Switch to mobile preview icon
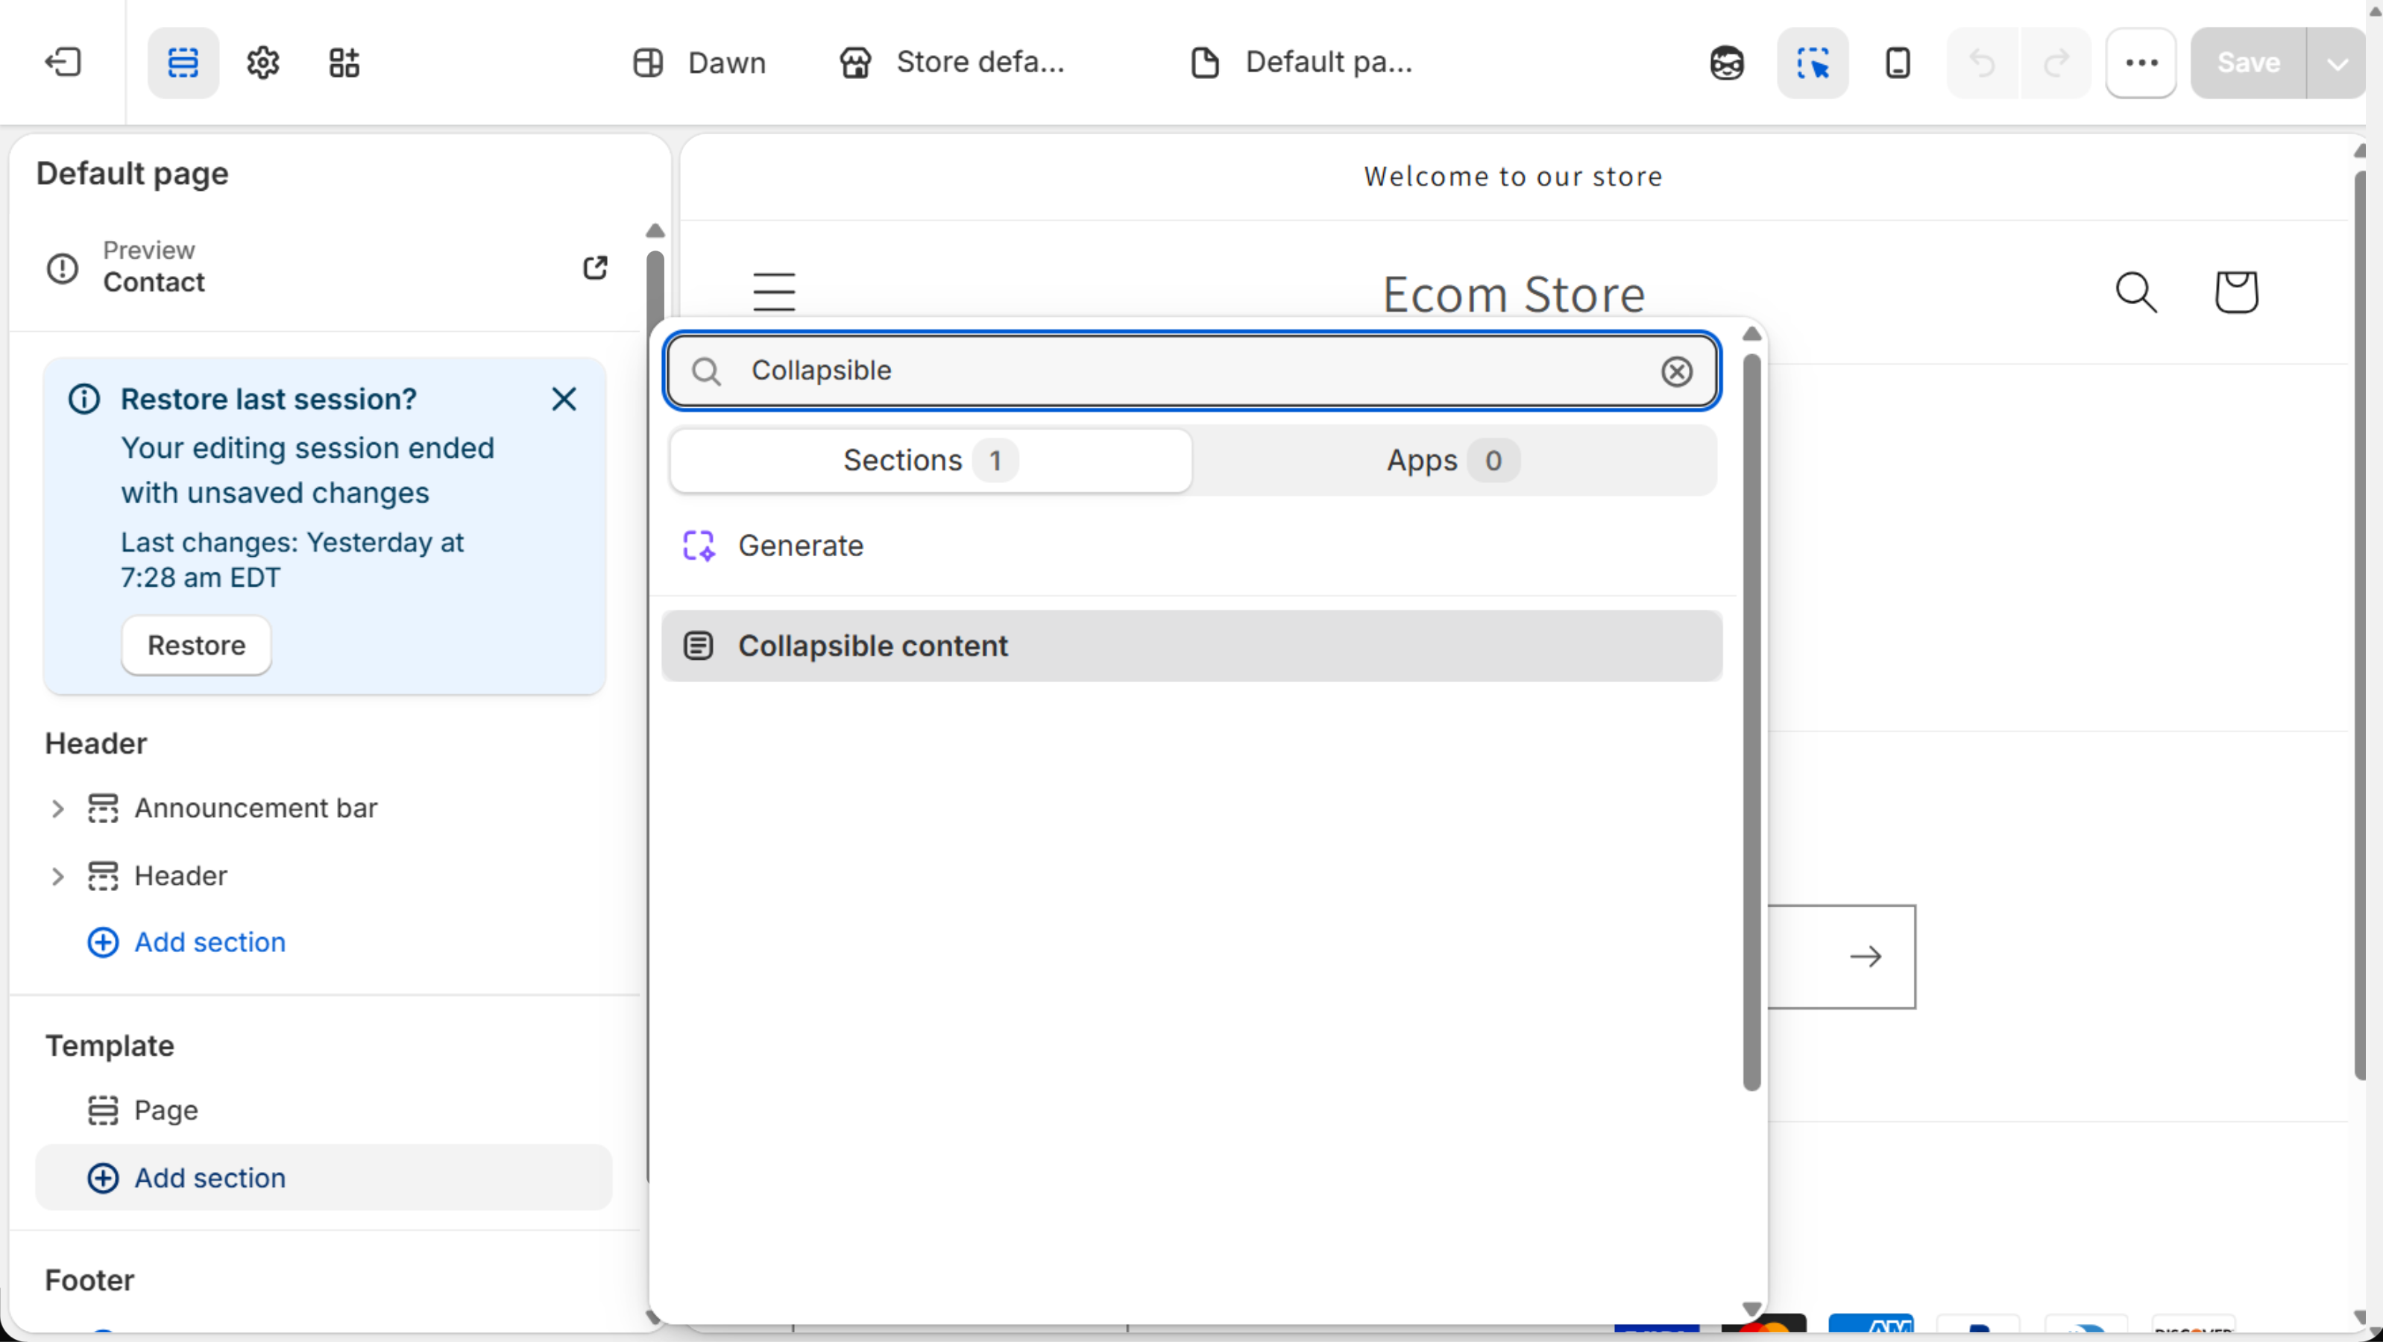 point(1898,63)
